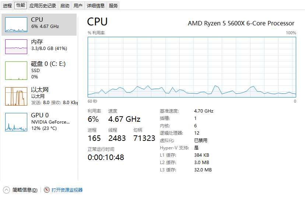305x199 pixels.
Task: Open the orange 以太网 network graph icon
Action: coord(16,96)
